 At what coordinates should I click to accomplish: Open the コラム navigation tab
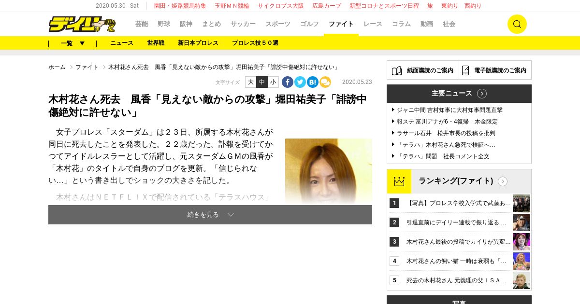pos(401,24)
